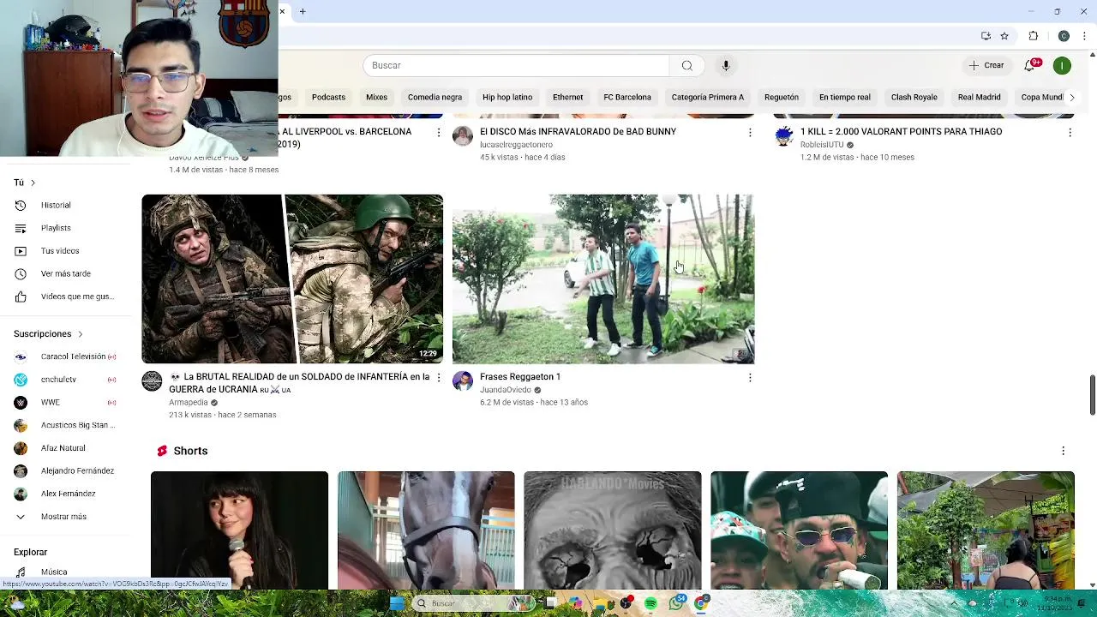Expand the Tú section

coord(25,183)
